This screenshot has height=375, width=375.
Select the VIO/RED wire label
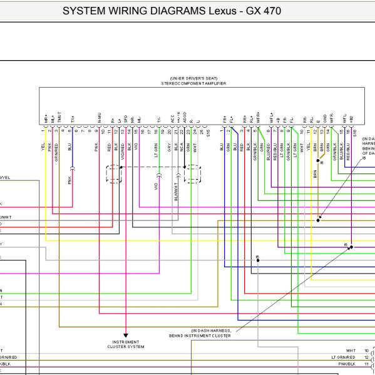(x=123, y=152)
